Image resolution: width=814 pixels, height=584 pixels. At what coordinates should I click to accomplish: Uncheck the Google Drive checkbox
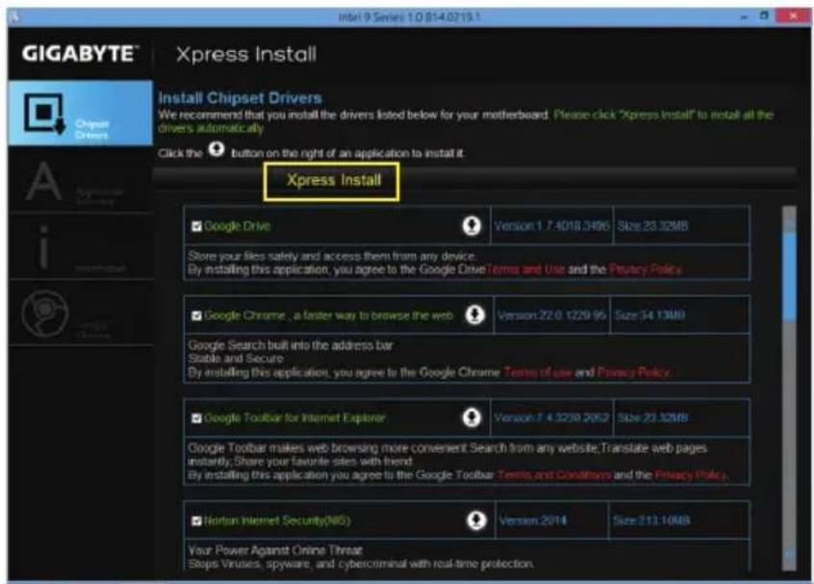click(x=196, y=226)
